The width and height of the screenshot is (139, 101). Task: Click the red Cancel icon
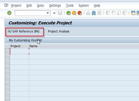[x=80, y=13]
